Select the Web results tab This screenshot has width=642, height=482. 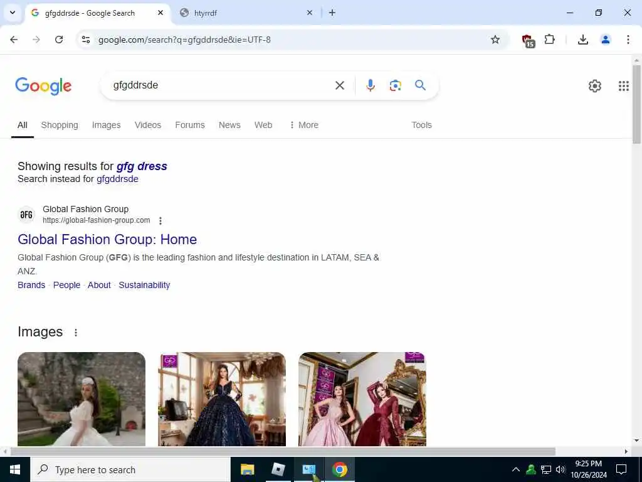click(263, 125)
